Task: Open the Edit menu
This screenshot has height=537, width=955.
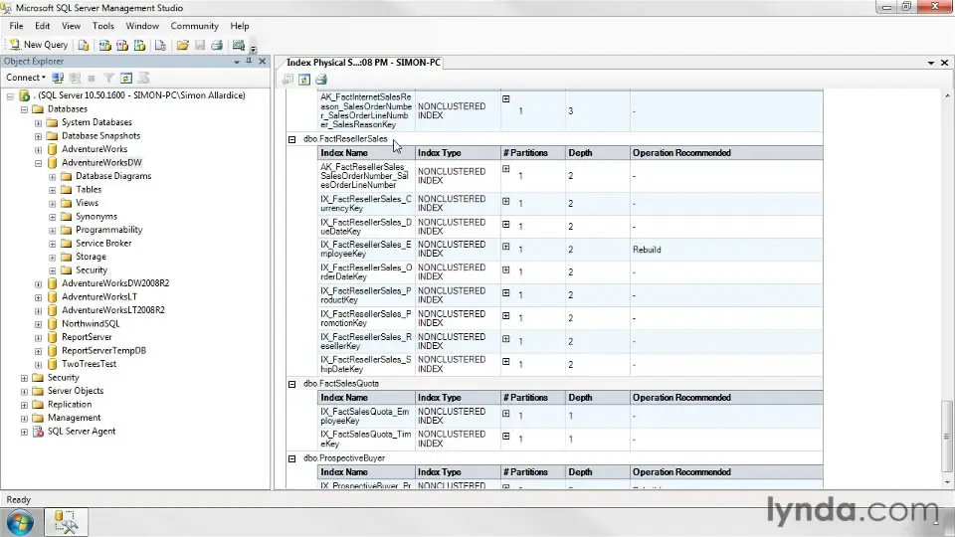Action: pyautogui.click(x=43, y=26)
